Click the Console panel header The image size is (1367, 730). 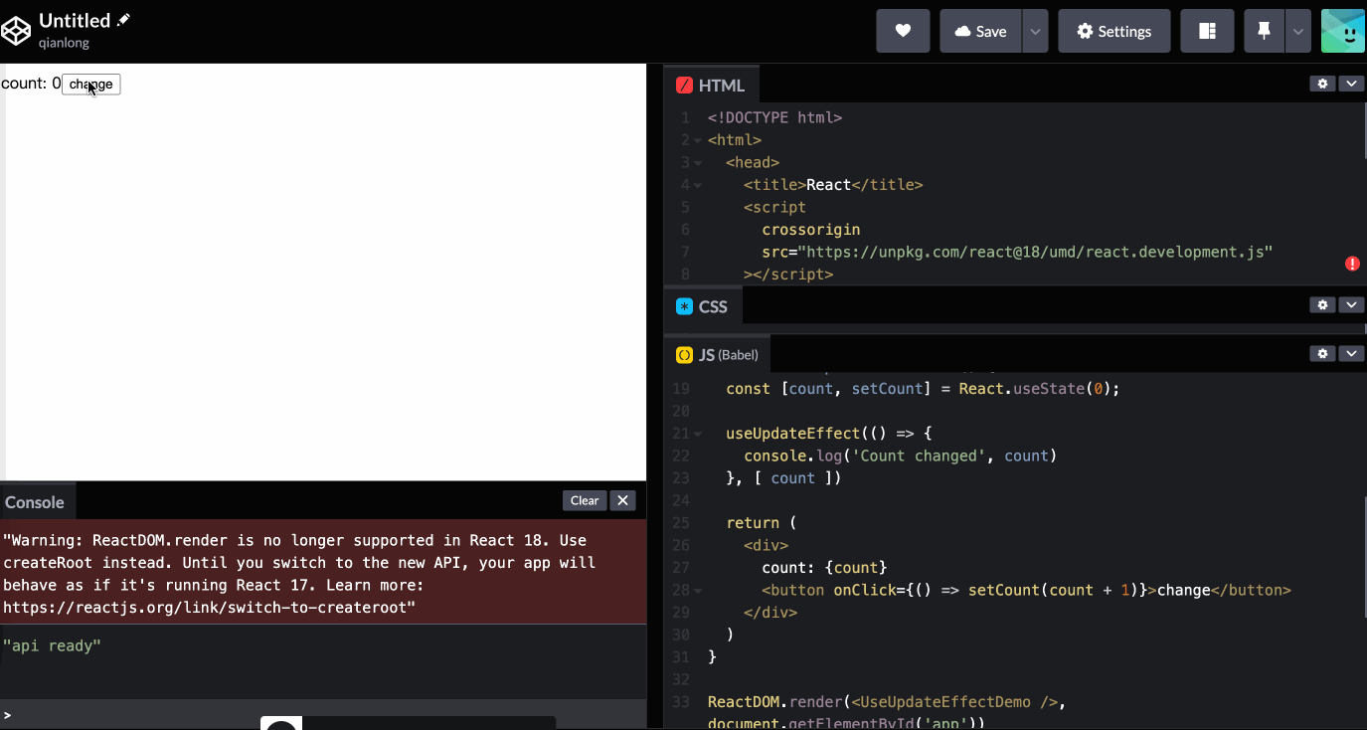pyautogui.click(x=35, y=502)
